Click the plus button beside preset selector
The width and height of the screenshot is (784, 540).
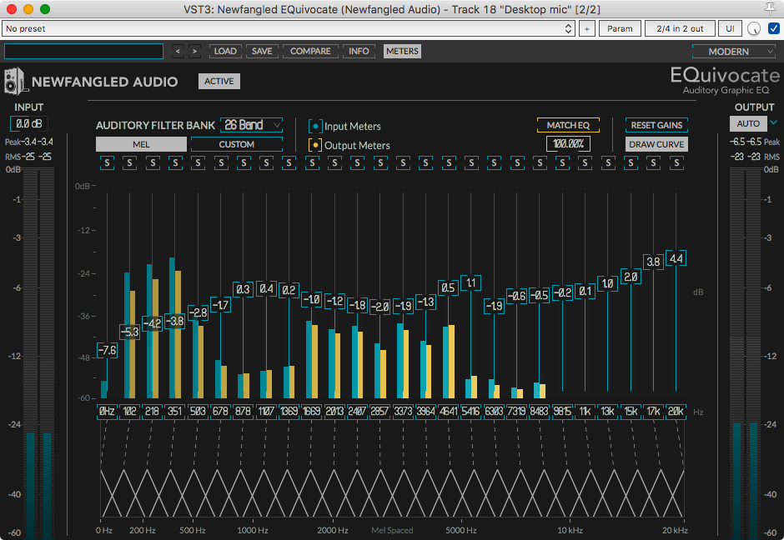coord(587,28)
